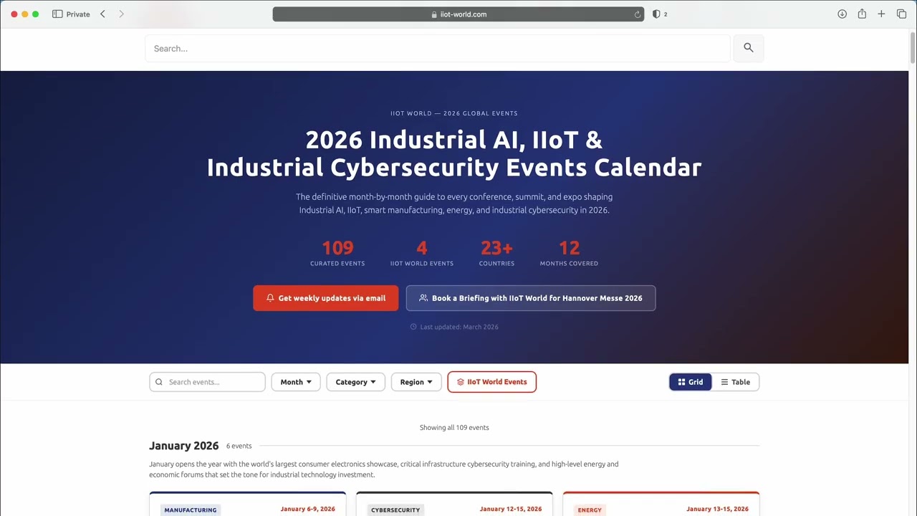Viewport: 917px width, 516px height.
Task: Open the Category filter dropdown
Action: point(356,382)
